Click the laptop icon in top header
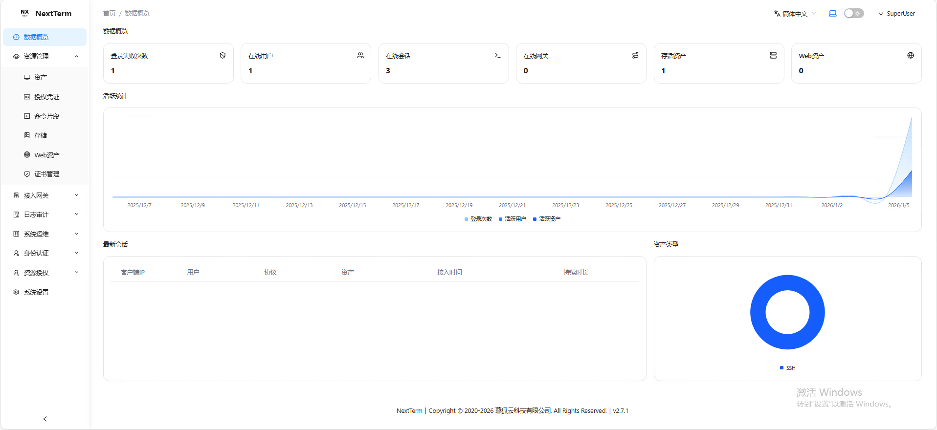This screenshot has width=937, height=430. click(833, 14)
